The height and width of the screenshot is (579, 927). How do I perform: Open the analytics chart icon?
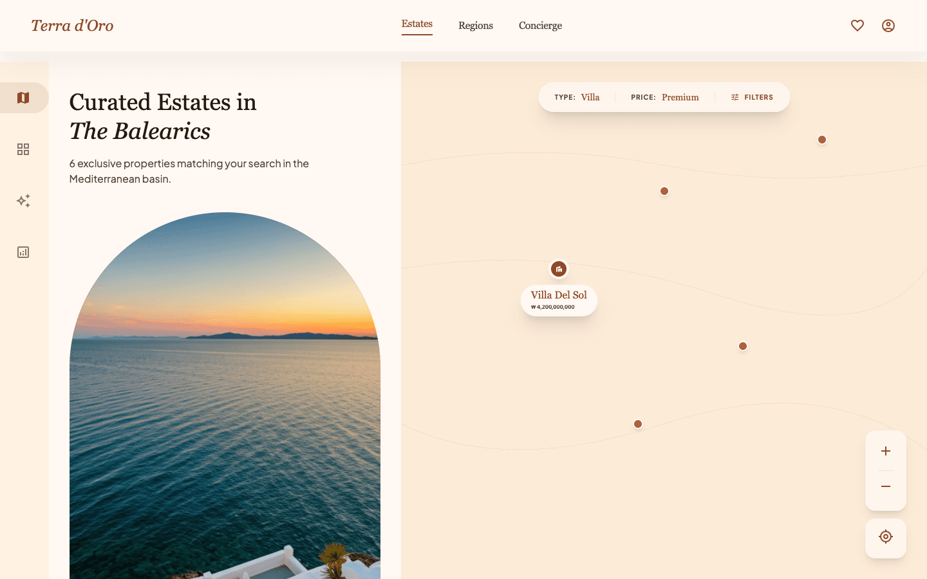(x=23, y=252)
